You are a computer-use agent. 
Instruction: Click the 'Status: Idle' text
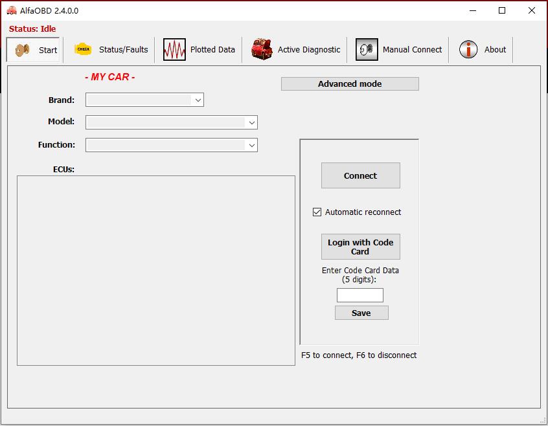click(32, 28)
